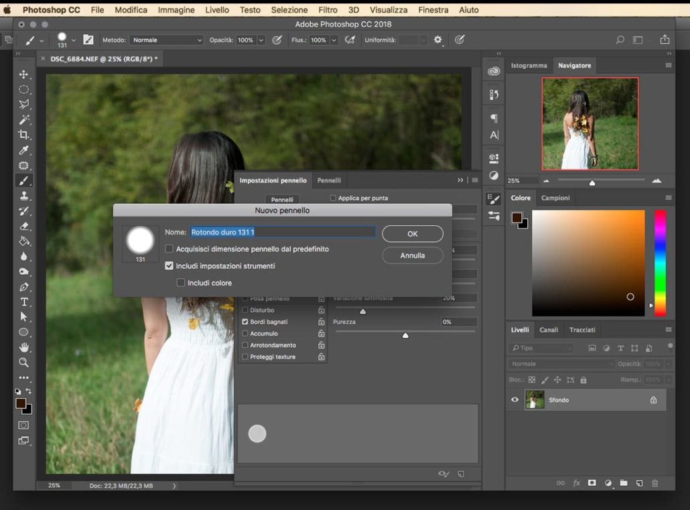The width and height of the screenshot is (690, 510).
Task: Confirm new brush with OK
Action: pos(413,234)
